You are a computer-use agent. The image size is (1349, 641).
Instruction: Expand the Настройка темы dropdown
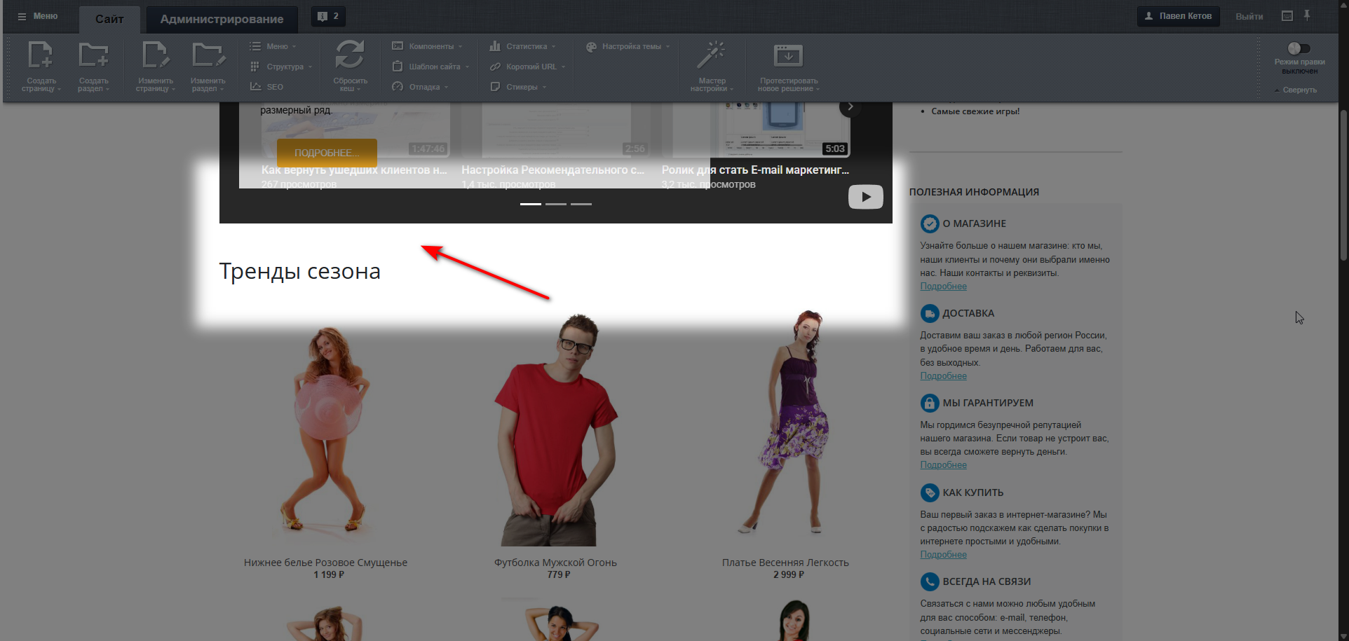pyautogui.click(x=631, y=46)
